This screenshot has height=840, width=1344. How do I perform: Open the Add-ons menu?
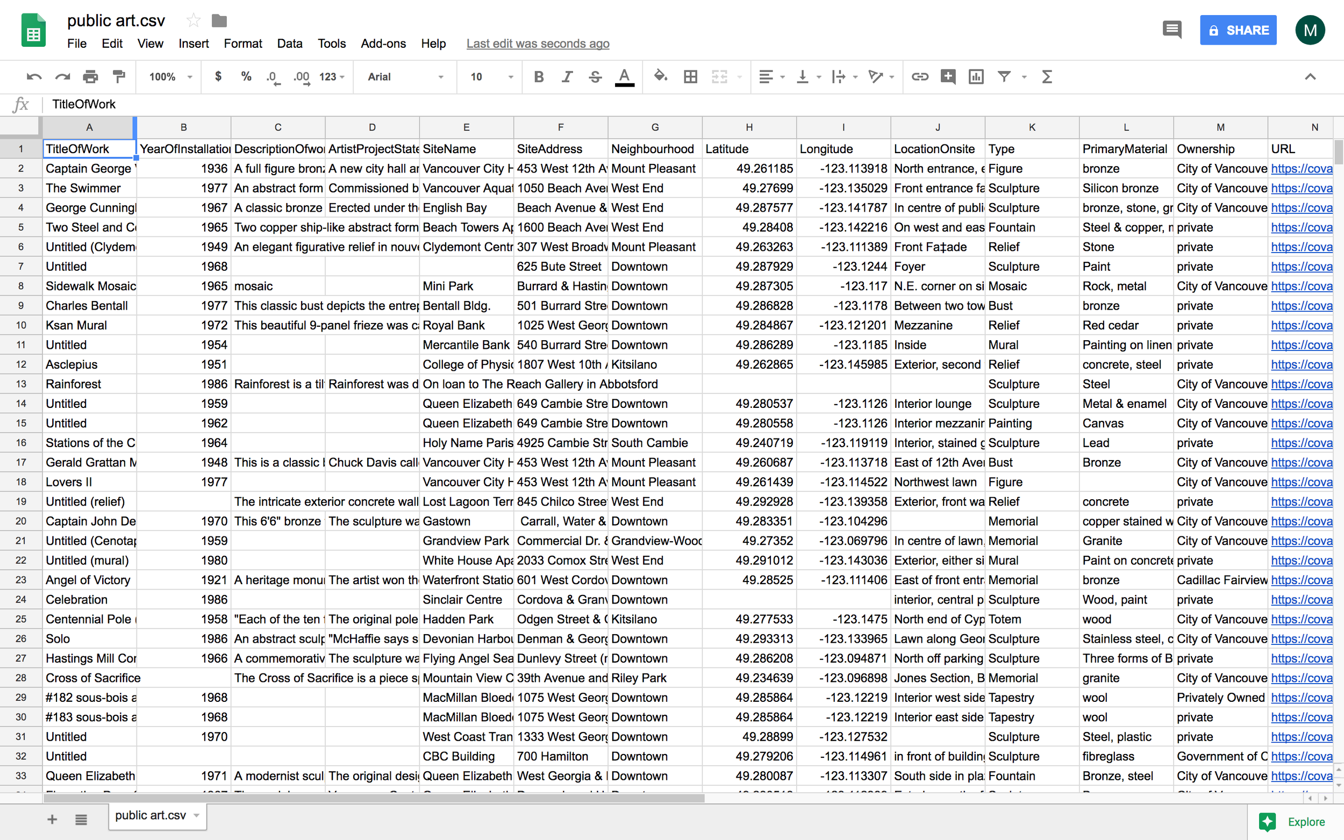[x=383, y=44]
